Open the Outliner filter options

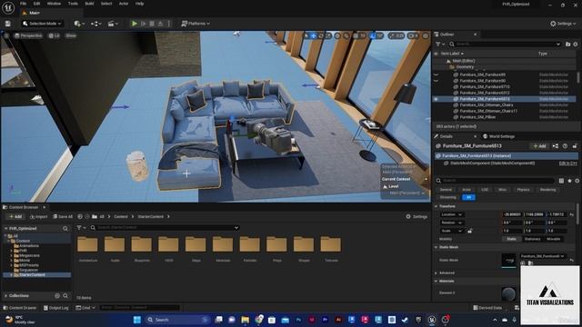(439, 45)
